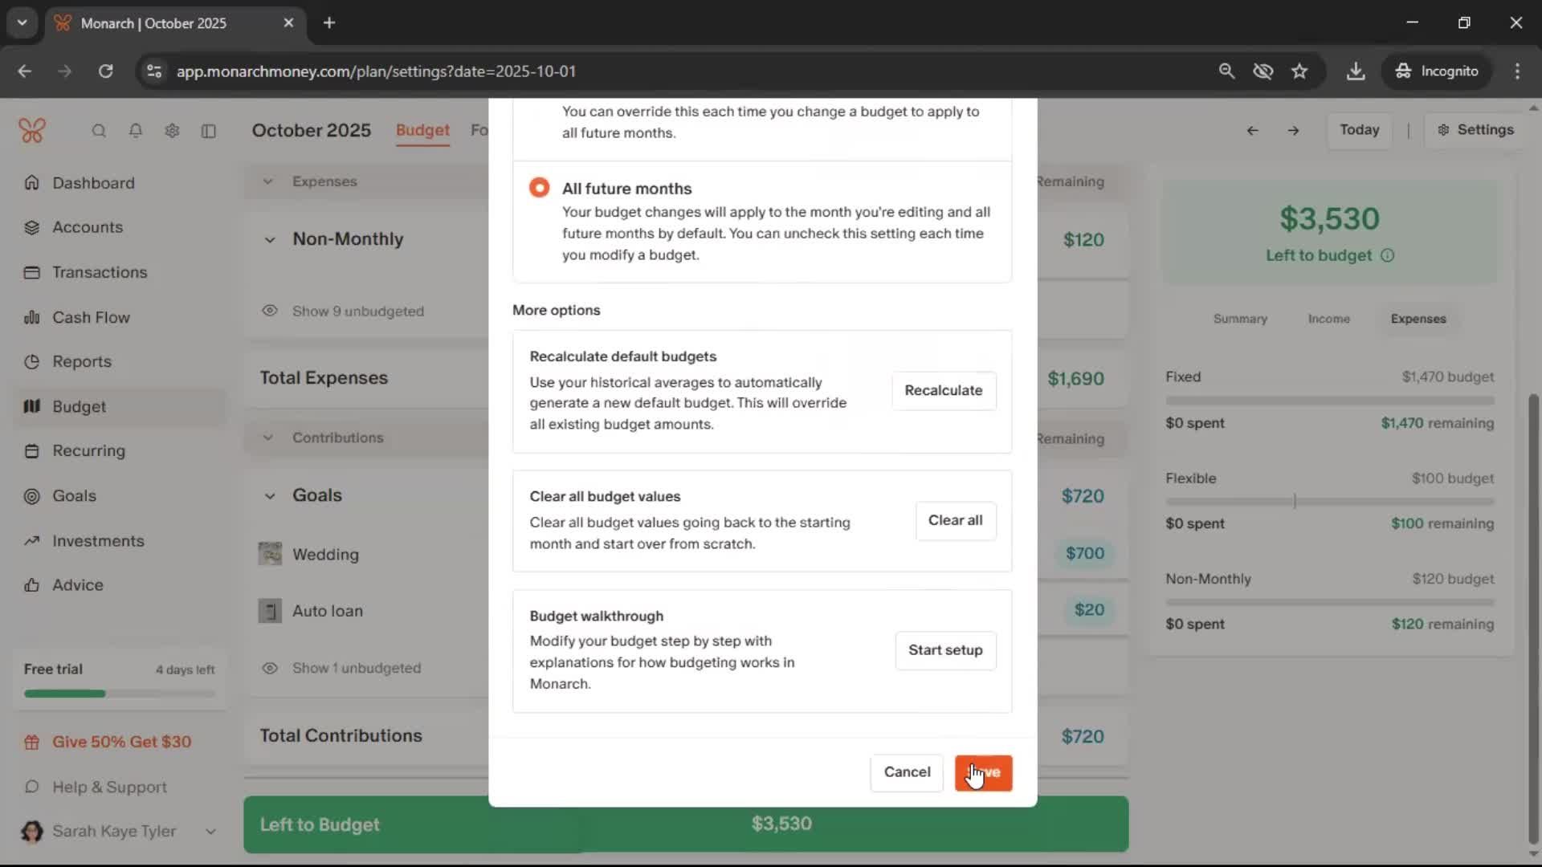This screenshot has height=867, width=1542.
Task: Click the gear icon beside the bell
Action: pyautogui.click(x=172, y=131)
